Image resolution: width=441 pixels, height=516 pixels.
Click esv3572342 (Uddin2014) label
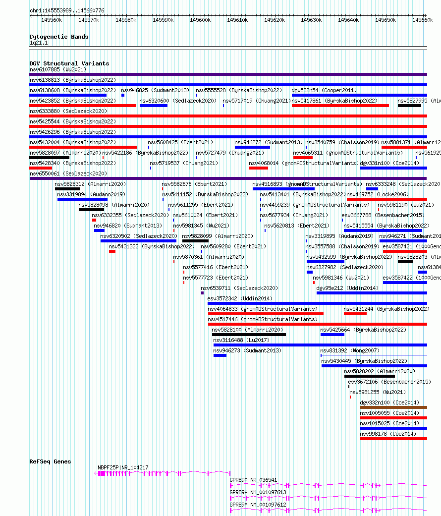point(240,298)
